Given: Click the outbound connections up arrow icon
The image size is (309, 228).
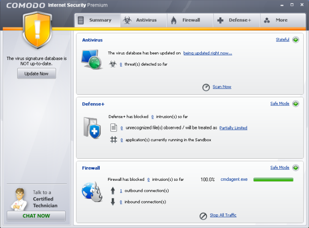Looking at the screenshot, I should 113,191.
